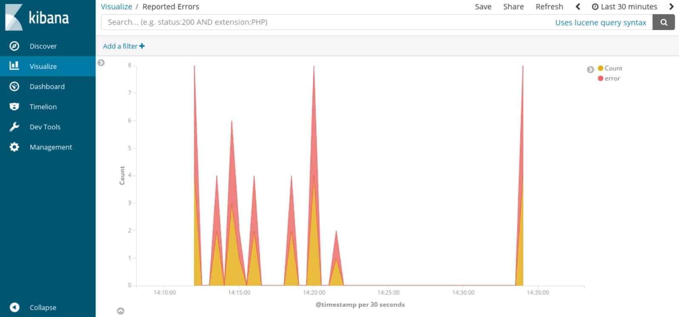Click error legend color dot
This screenshot has height=317, width=679.
pyautogui.click(x=600, y=78)
